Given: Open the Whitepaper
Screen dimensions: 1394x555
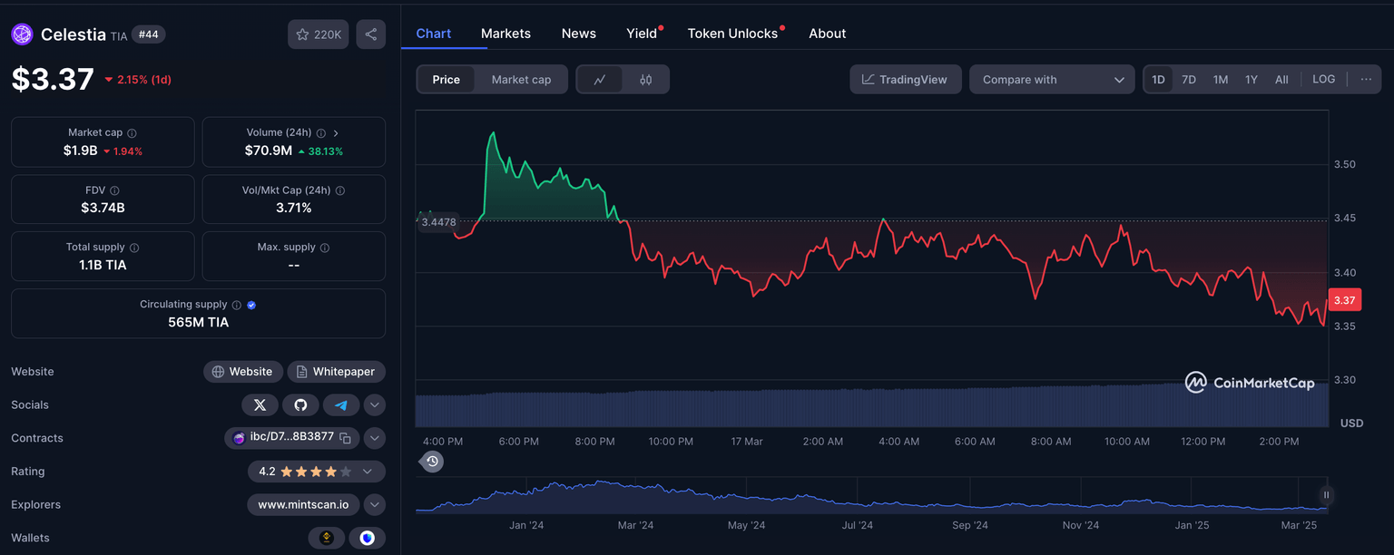Looking at the screenshot, I should pos(336,371).
